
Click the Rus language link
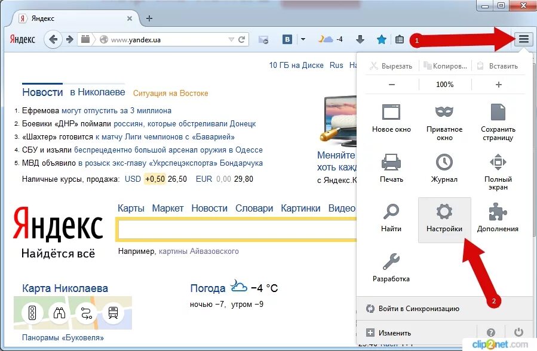point(336,65)
